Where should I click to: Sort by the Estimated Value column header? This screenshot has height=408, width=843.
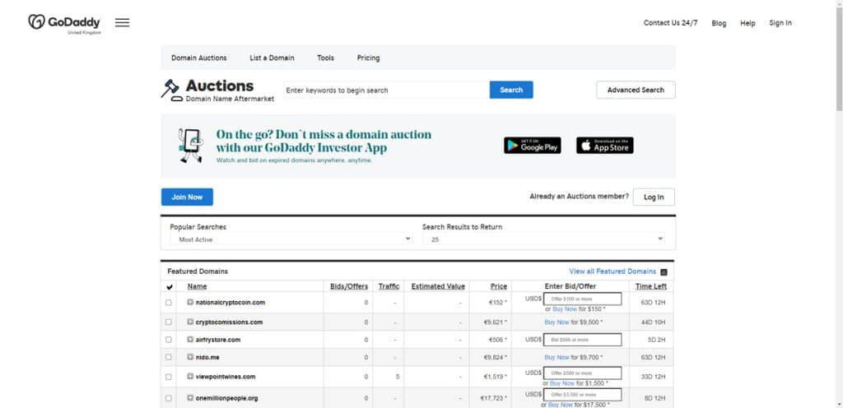coord(438,287)
